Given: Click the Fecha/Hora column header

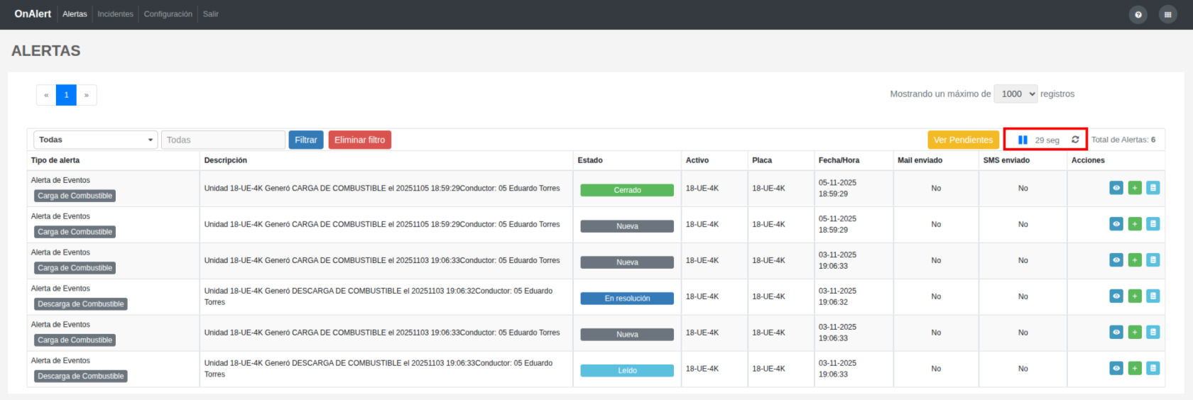Looking at the screenshot, I should click(839, 160).
